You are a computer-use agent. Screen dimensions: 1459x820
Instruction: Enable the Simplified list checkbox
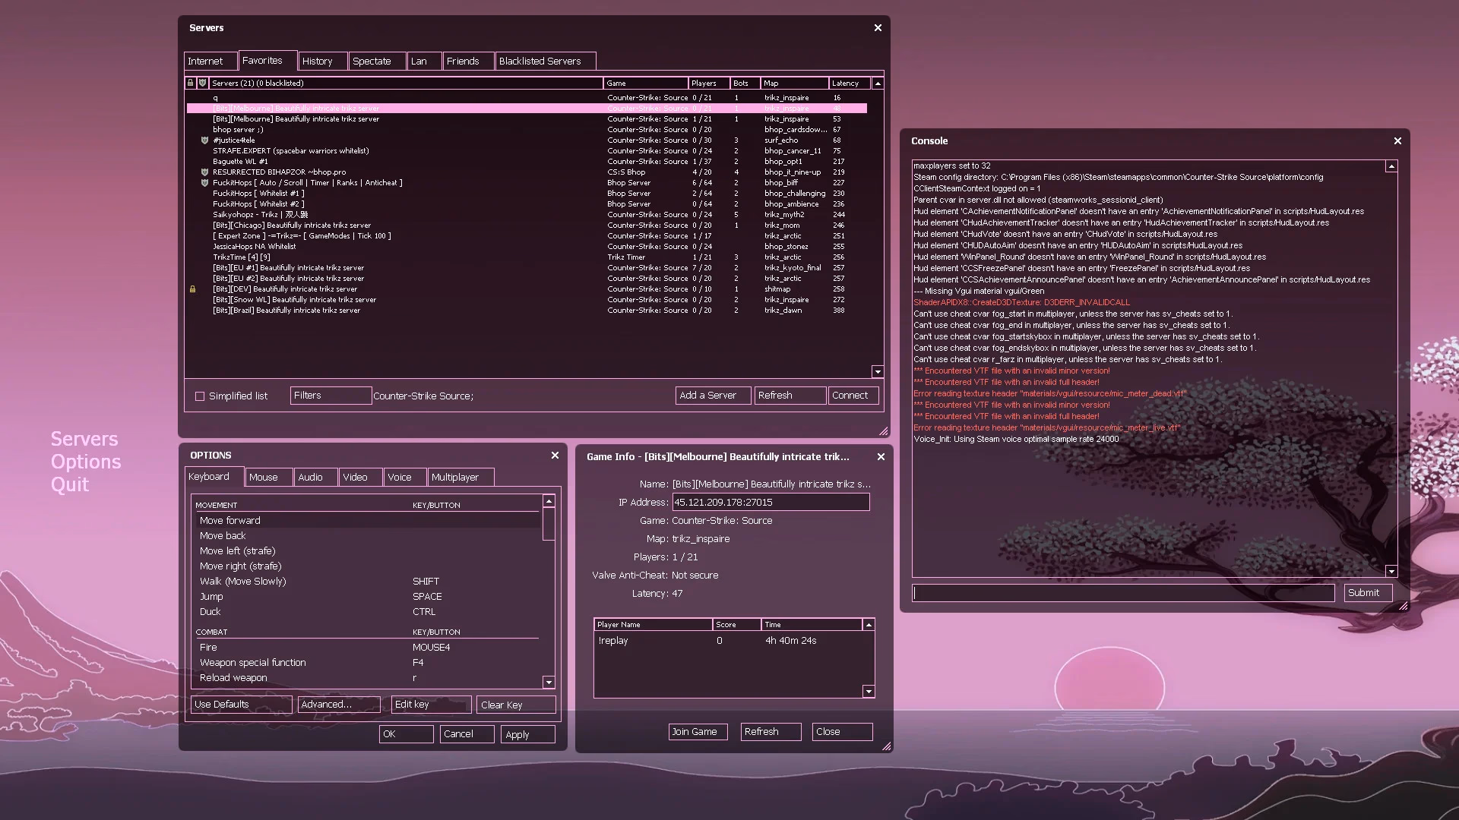click(200, 395)
